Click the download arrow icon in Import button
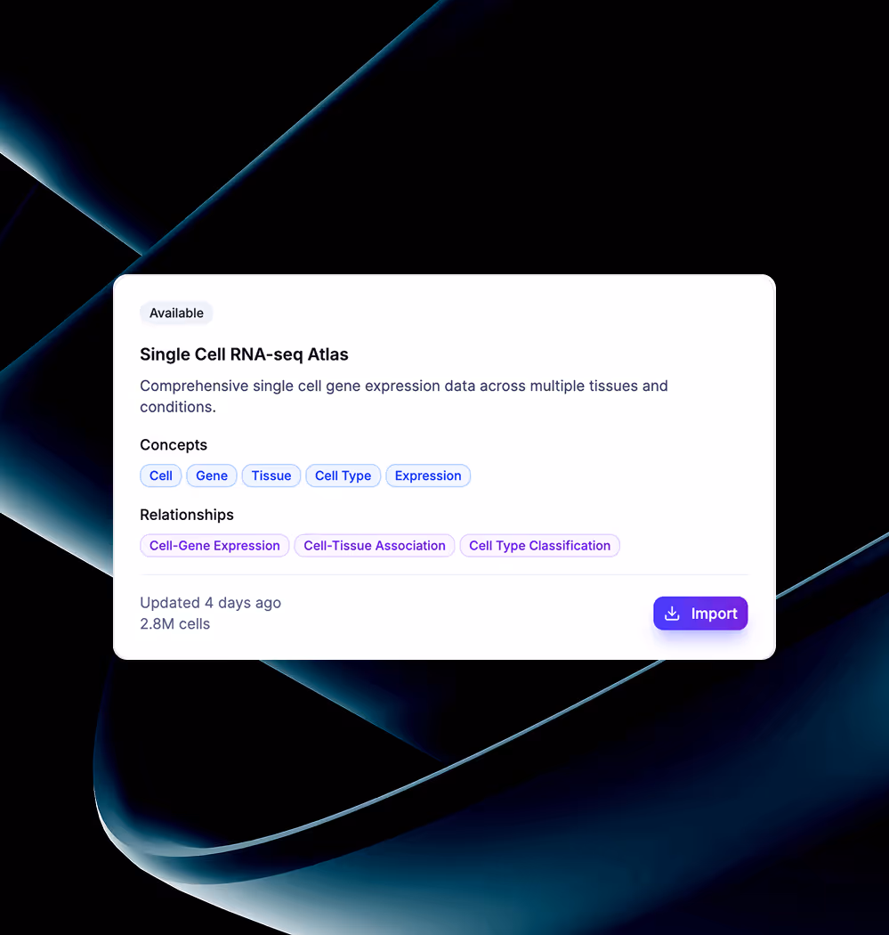Screen dimensions: 889x935 [x=672, y=613]
